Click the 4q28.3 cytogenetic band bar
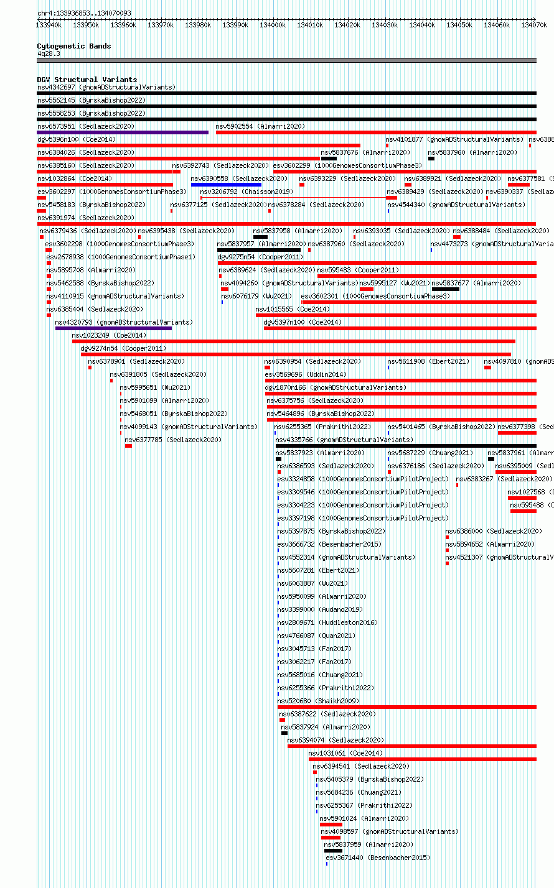This screenshot has width=554, height=888. pyautogui.click(x=286, y=60)
